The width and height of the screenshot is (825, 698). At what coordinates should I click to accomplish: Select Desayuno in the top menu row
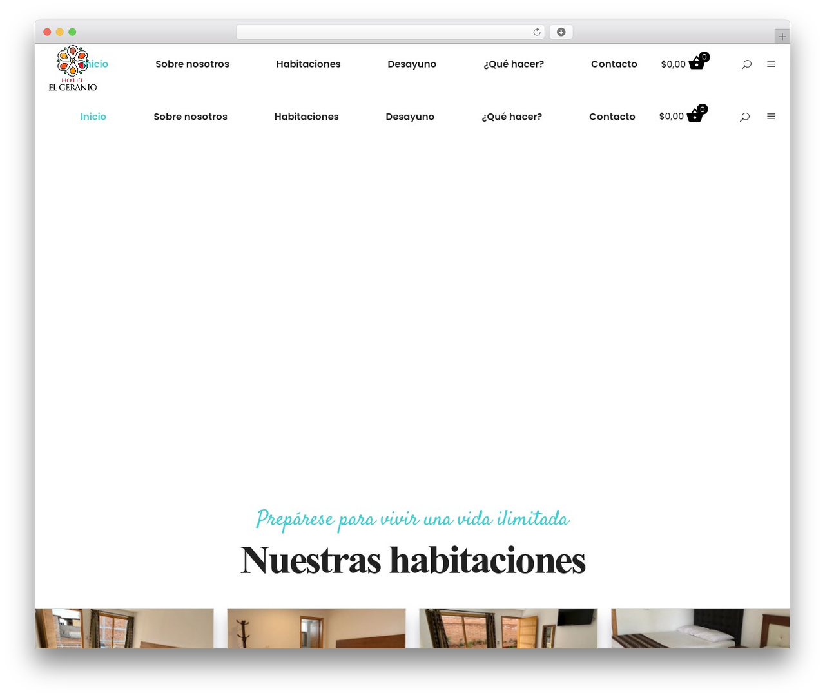(x=412, y=64)
